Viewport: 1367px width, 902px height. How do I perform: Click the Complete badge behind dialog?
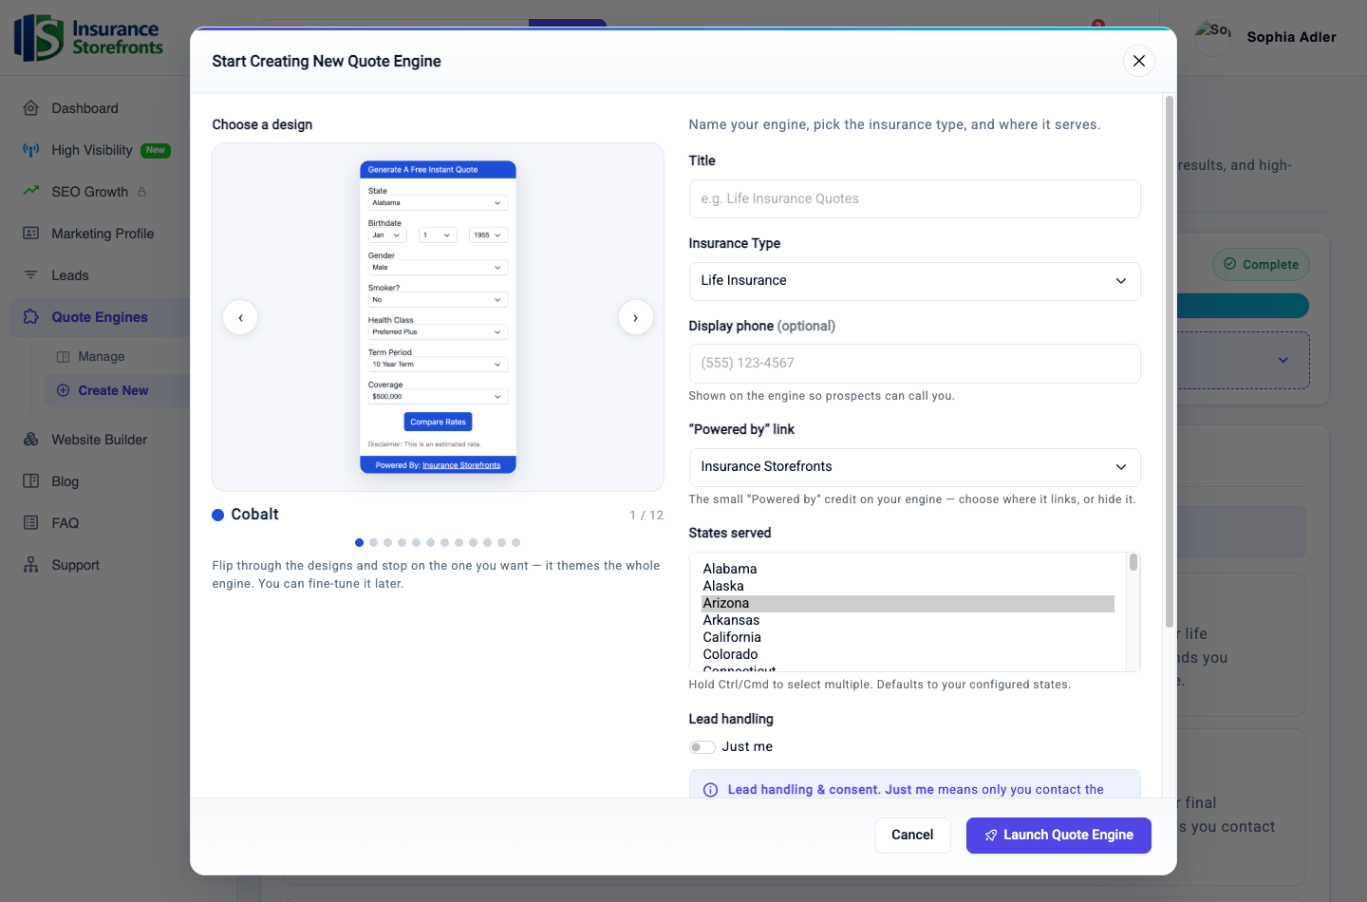click(x=1261, y=264)
